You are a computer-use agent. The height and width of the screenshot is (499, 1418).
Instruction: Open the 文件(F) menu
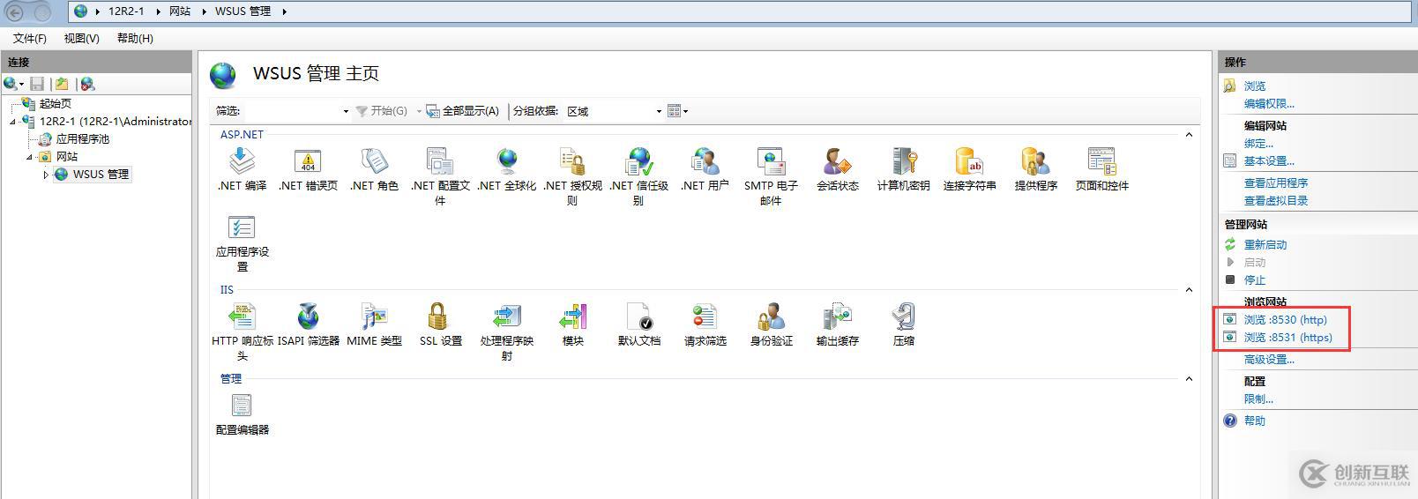pyautogui.click(x=30, y=39)
